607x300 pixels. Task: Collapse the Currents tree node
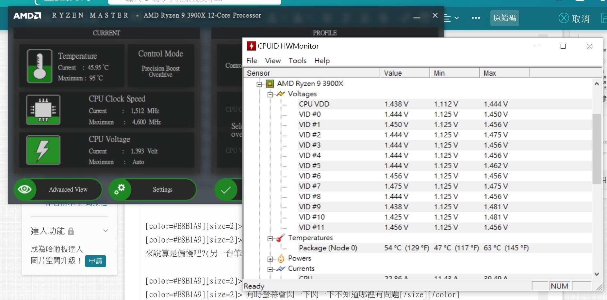click(270, 269)
